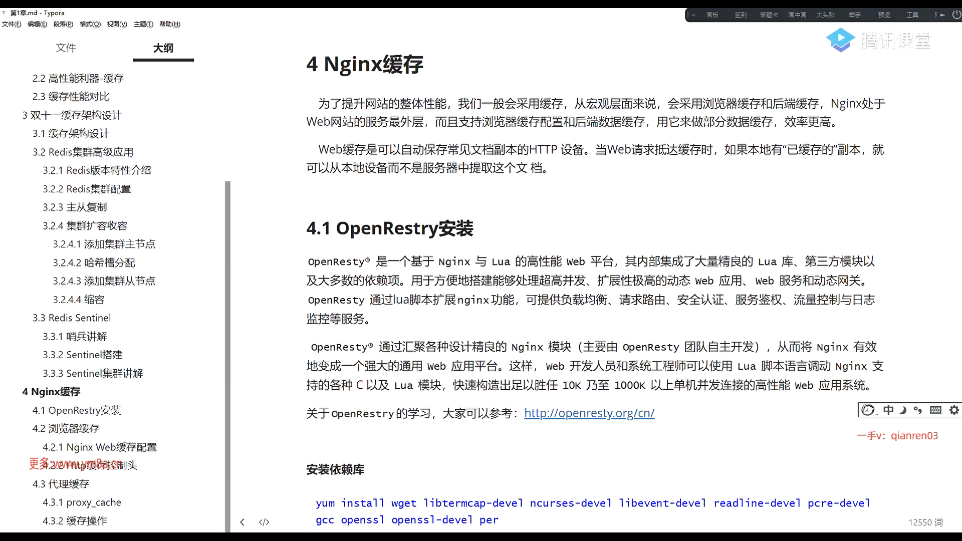Collapse the classroom toolbar arrow

(x=693, y=15)
